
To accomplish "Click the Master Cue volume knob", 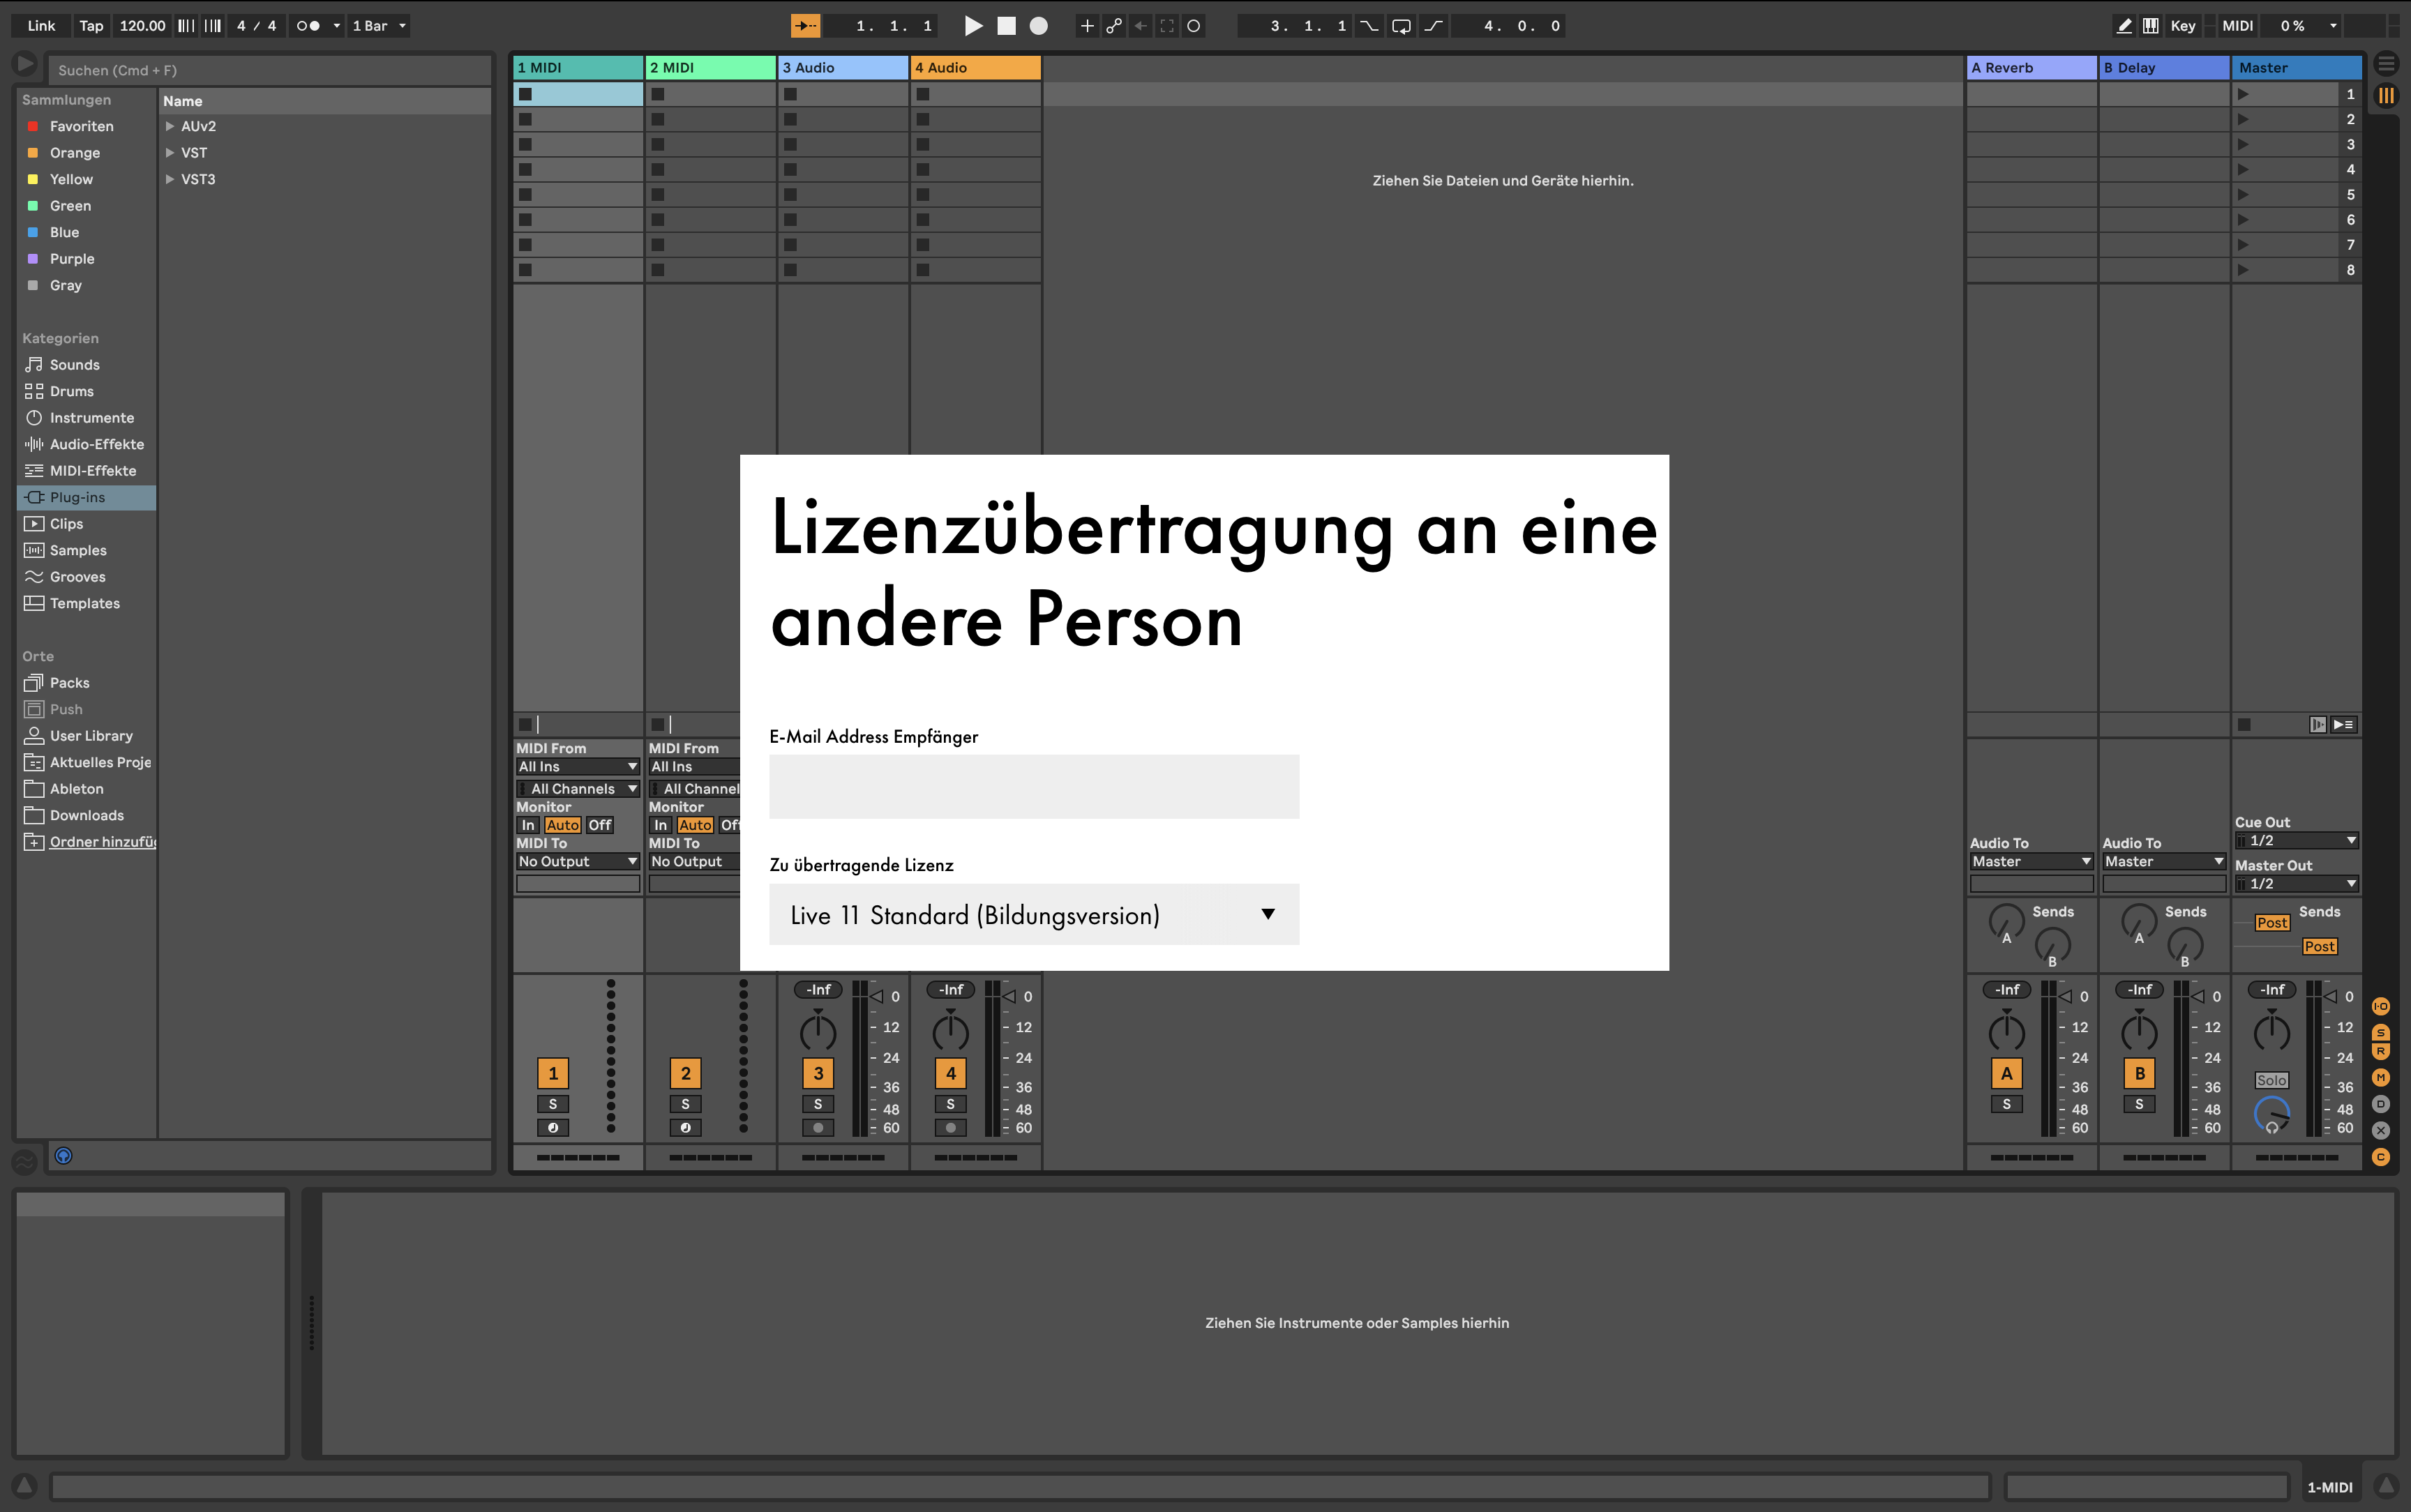I will [2272, 1114].
